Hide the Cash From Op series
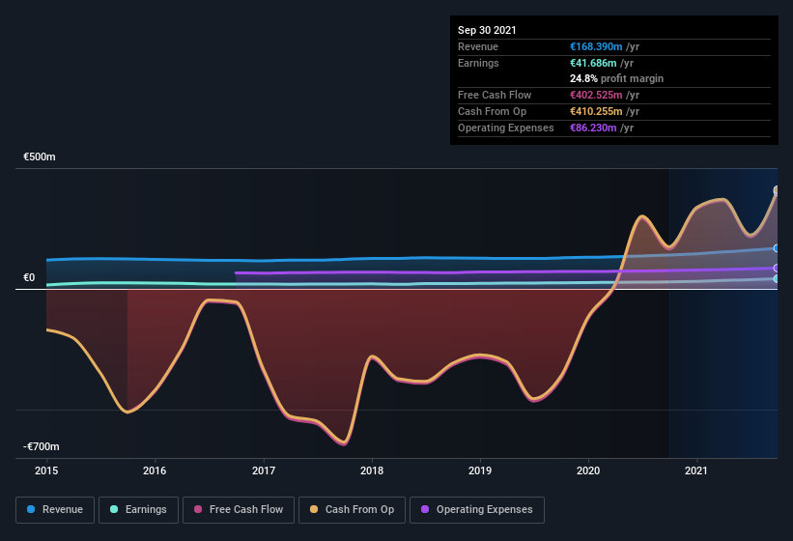 [352, 510]
